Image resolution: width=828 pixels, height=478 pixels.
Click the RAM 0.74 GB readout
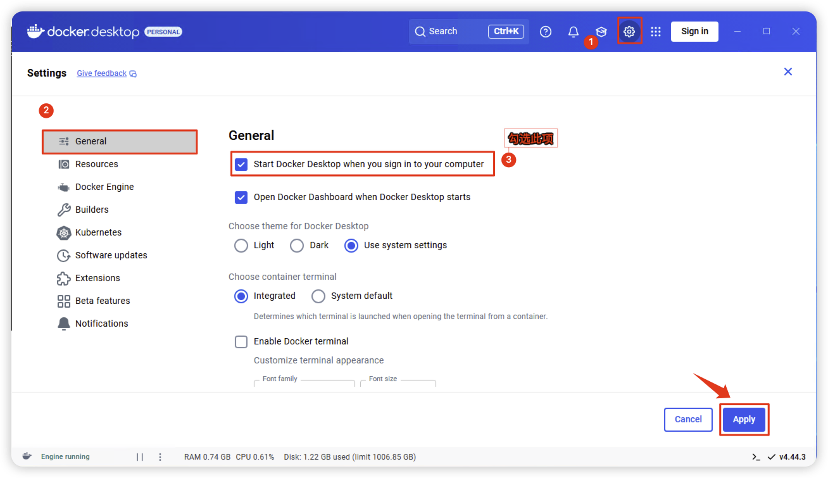(x=207, y=456)
